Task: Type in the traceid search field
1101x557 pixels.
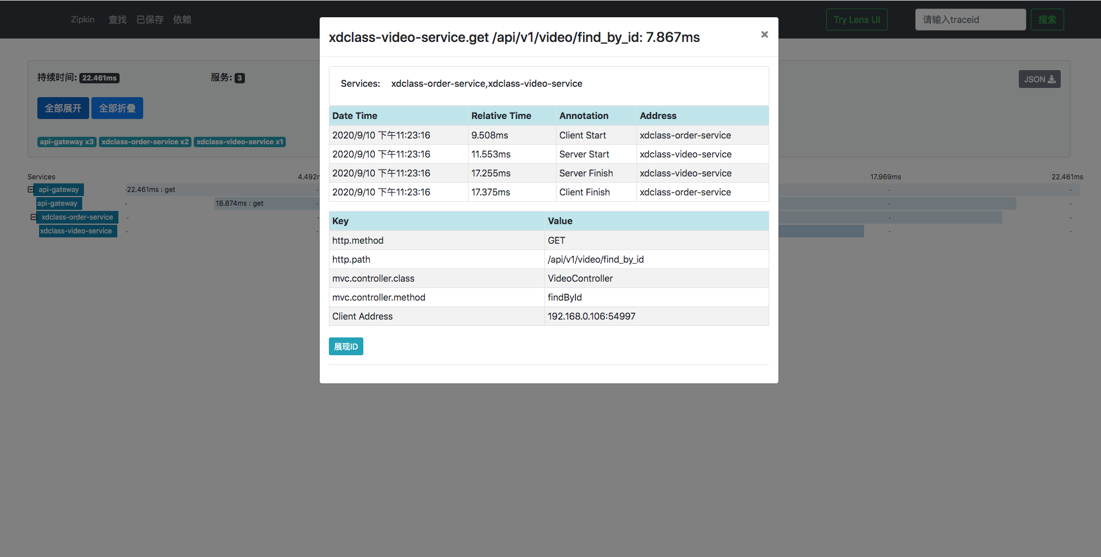Action: tap(970, 20)
